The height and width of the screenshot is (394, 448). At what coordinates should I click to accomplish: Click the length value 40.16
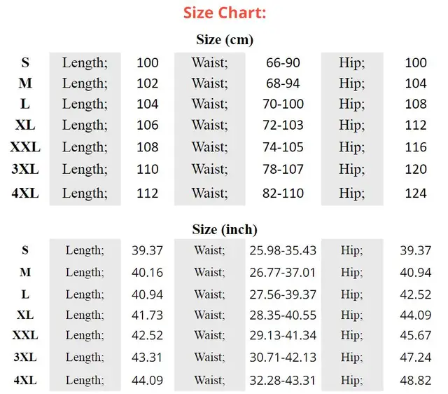(x=147, y=272)
